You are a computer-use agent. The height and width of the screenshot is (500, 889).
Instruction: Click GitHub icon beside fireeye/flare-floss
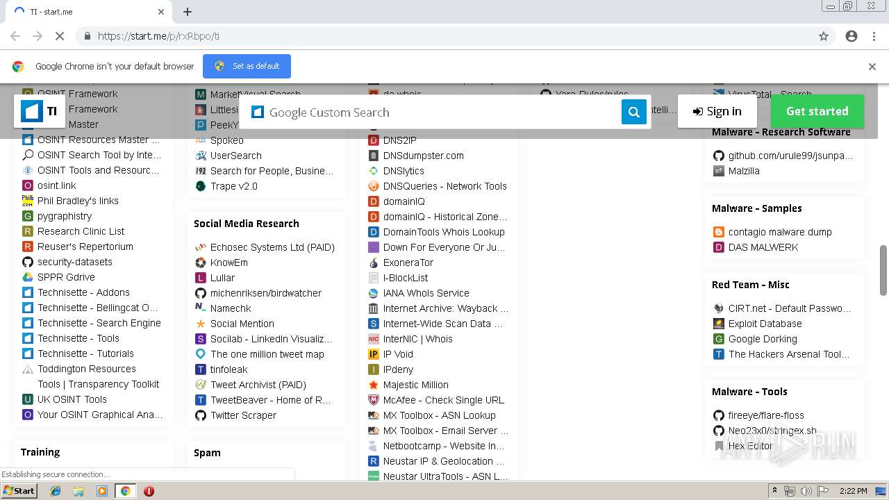[x=719, y=415]
